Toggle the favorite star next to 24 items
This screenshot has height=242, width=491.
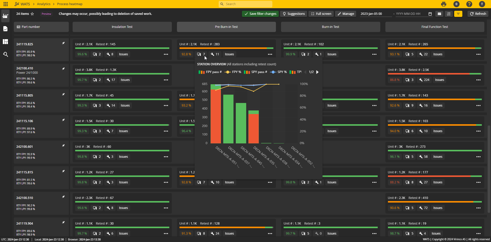click(32, 14)
